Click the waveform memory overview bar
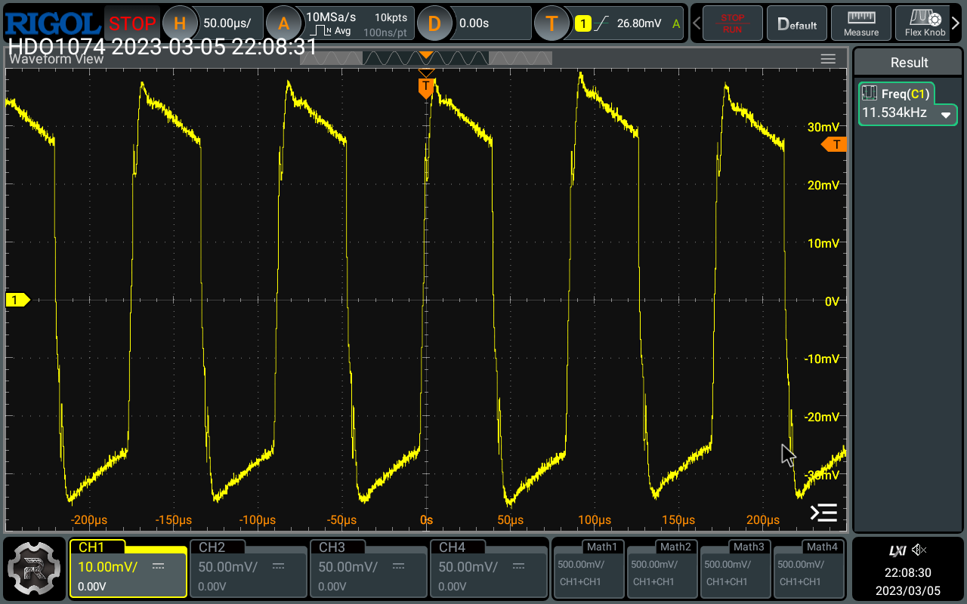 [426, 58]
